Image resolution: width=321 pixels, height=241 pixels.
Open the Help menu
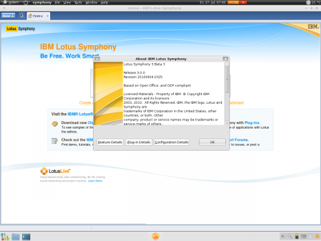[x=104, y=3]
